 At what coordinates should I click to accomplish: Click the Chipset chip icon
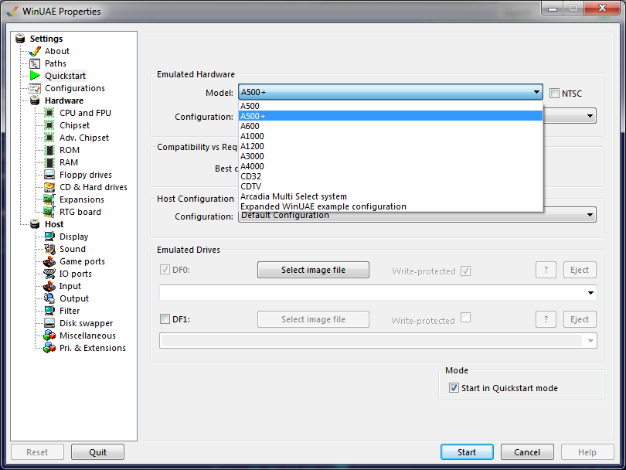click(49, 125)
